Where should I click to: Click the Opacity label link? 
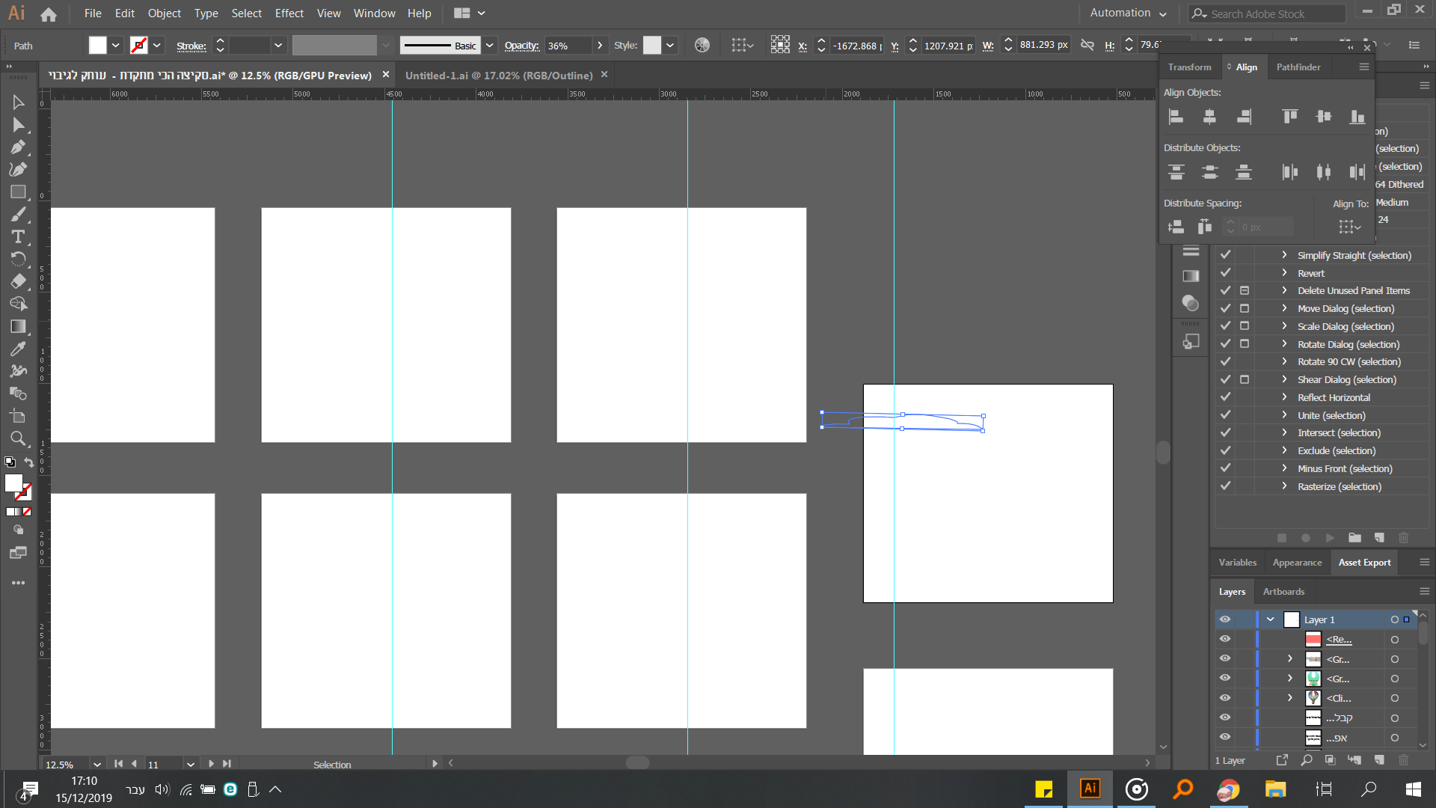[521, 46]
